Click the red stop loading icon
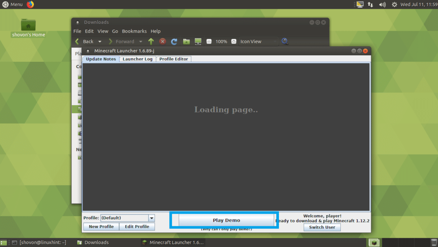This screenshot has height=247, width=438. (x=163, y=41)
